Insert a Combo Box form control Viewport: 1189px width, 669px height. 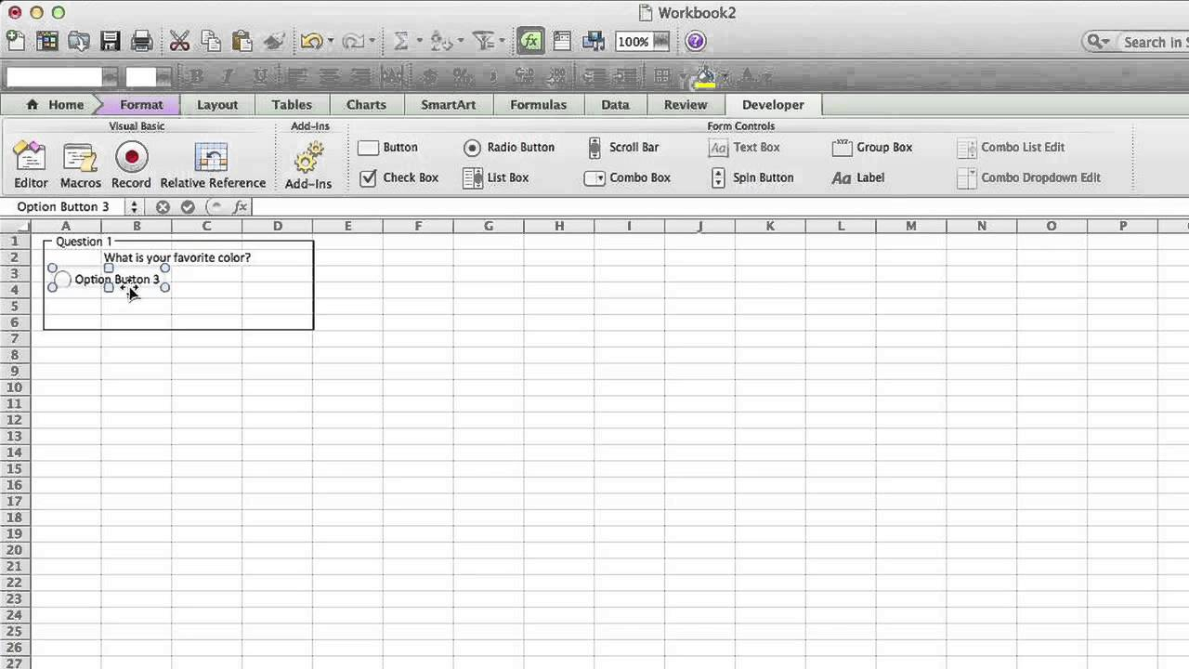pos(629,177)
